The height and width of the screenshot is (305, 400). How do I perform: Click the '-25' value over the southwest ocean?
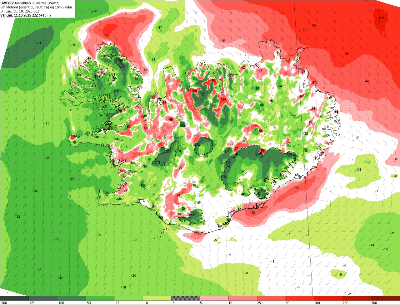pos(98,235)
